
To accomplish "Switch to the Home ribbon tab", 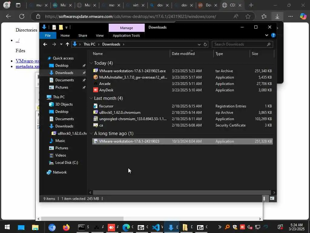I will (x=65, y=35).
